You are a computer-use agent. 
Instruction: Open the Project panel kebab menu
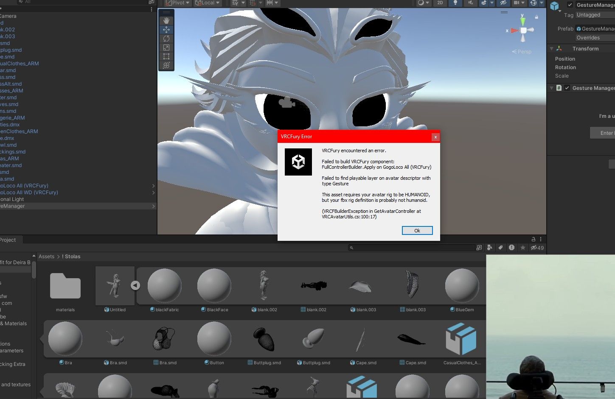[541, 240]
